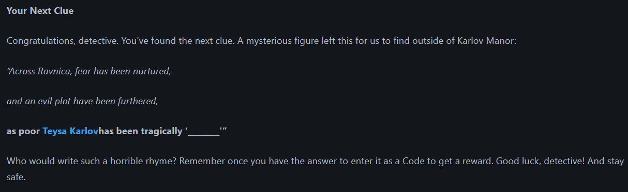Open the Teysa Karlov link
Viewport: 628px width, 192px height.
point(70,131)
